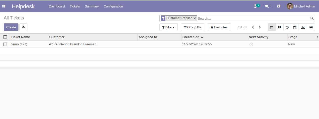Open the Summary menu
The image size is (319, 119).
pyautogui.click(x=92, y=6)
